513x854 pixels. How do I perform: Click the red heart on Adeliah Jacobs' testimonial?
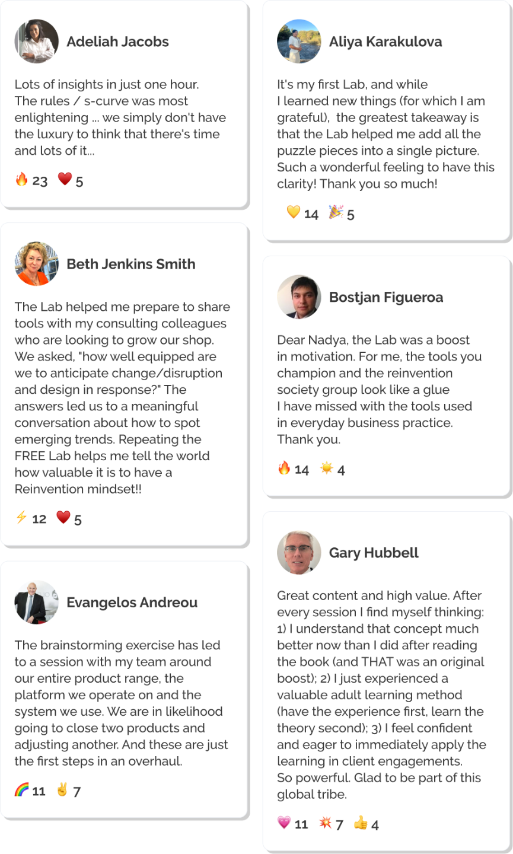coord(65,179)
